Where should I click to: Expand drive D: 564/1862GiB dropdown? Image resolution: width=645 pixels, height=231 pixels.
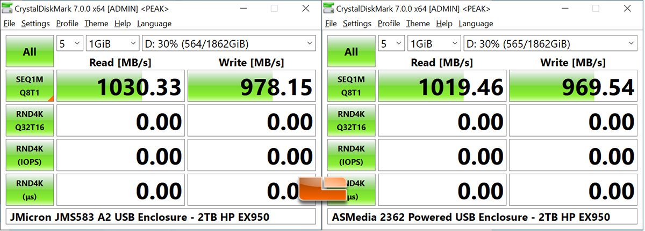[x=229, y=44]
